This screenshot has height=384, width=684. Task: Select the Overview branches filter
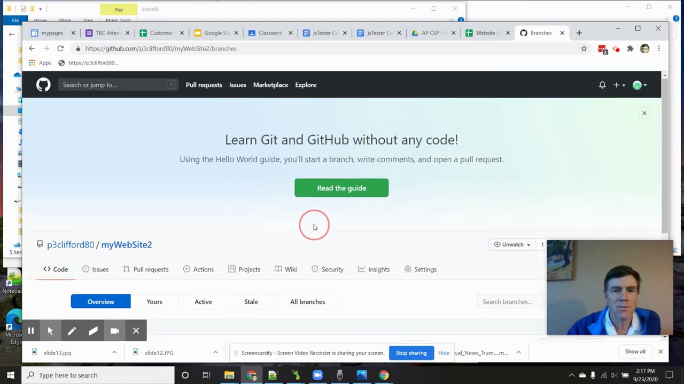(x=100, y=302)
